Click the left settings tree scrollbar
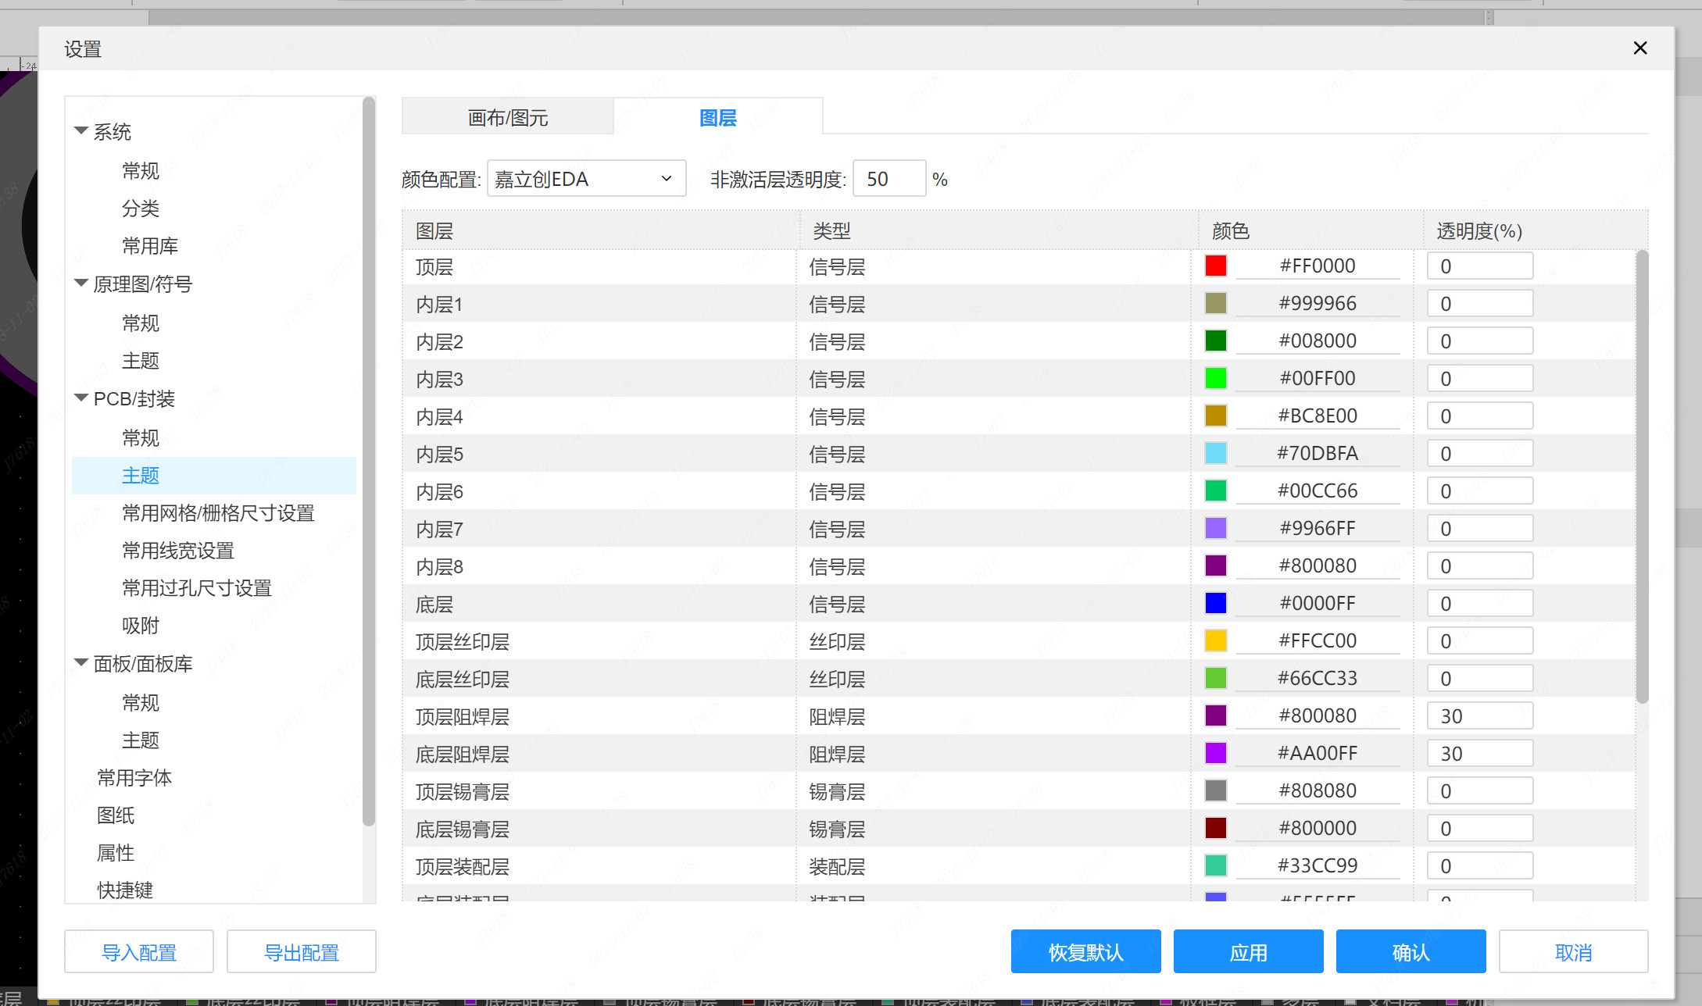This screenshot has width=1702, height=1006. point(369,461)
